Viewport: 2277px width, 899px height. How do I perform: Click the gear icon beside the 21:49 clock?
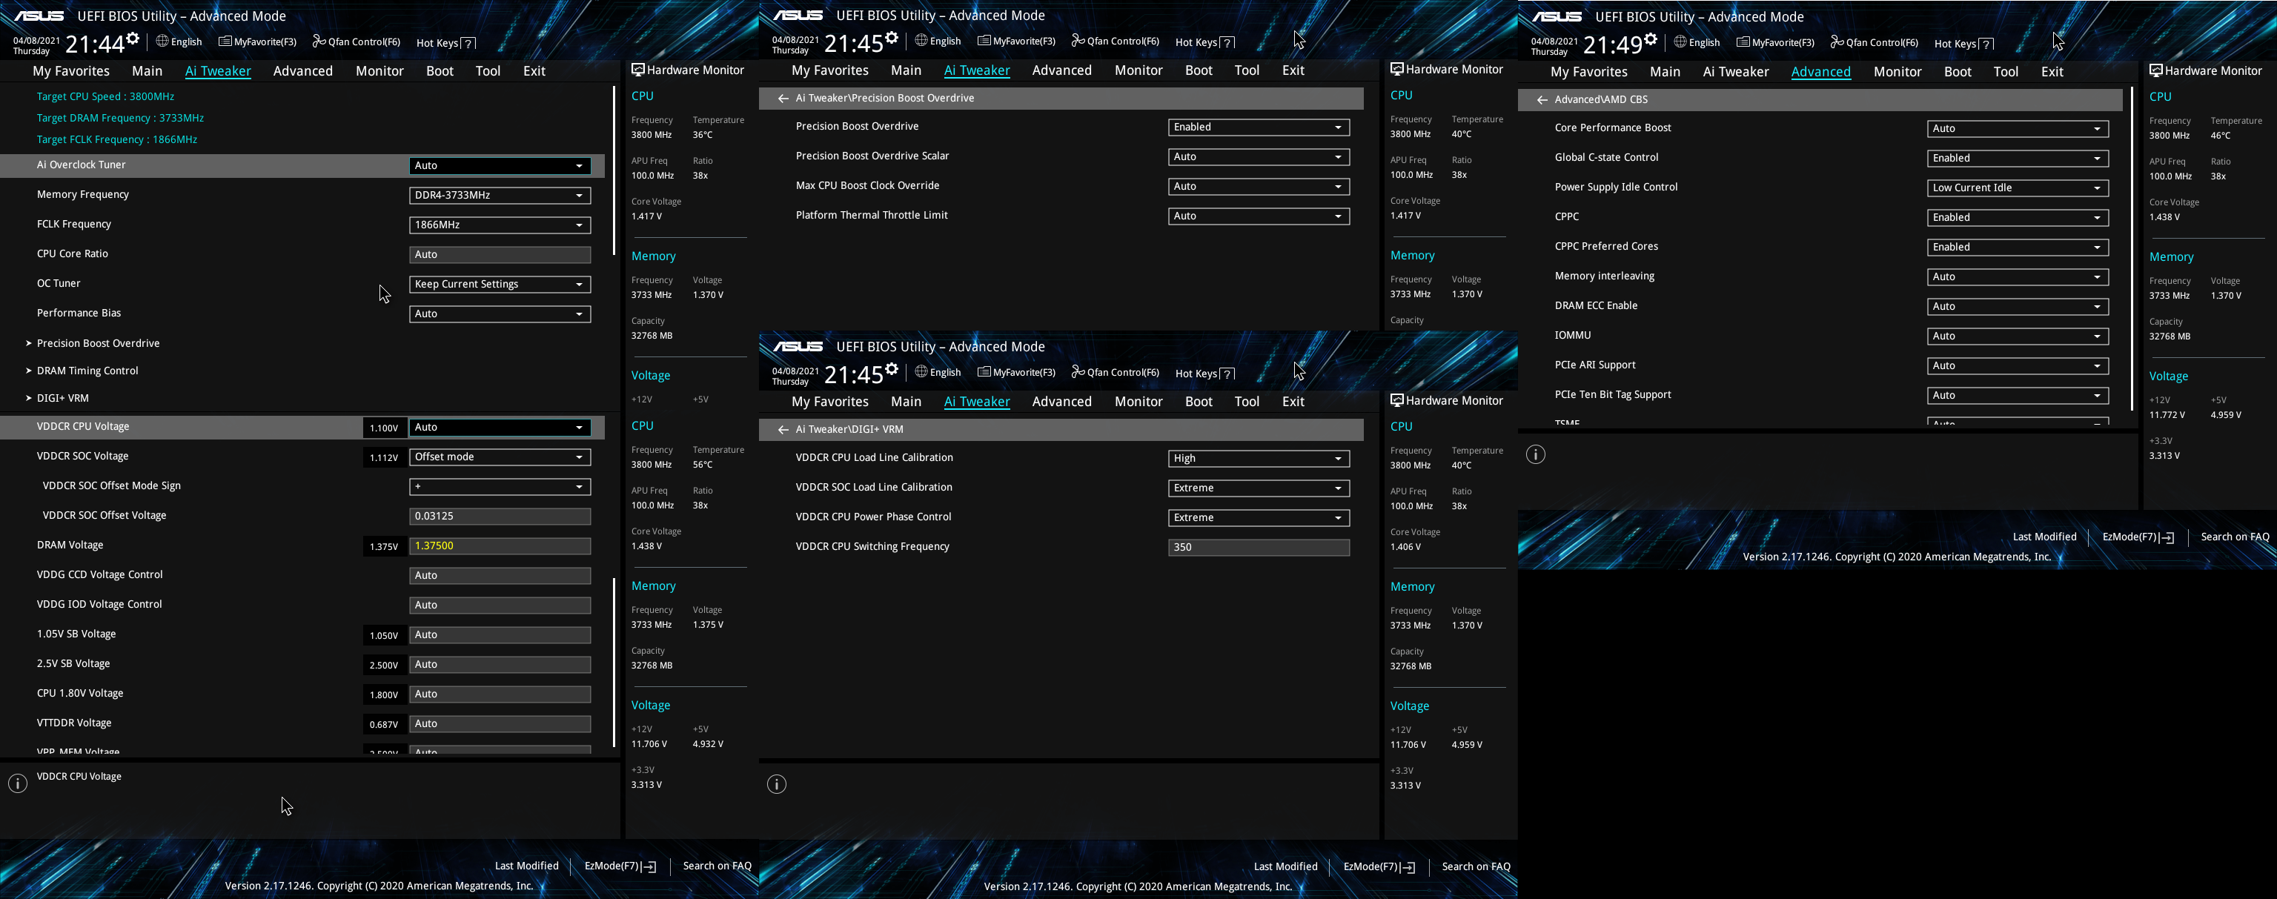pyautogui.click(x=1650, y=39)
